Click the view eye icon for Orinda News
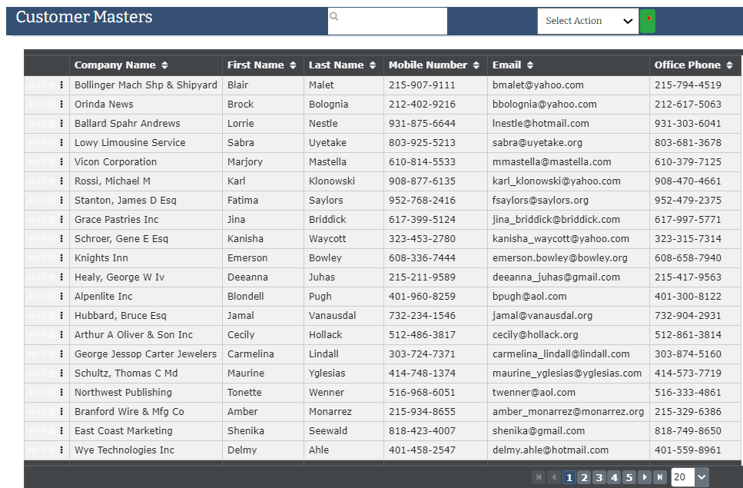The height and width of the screenshot is (488, 743). pyautogui.click(x=32, y=105)
